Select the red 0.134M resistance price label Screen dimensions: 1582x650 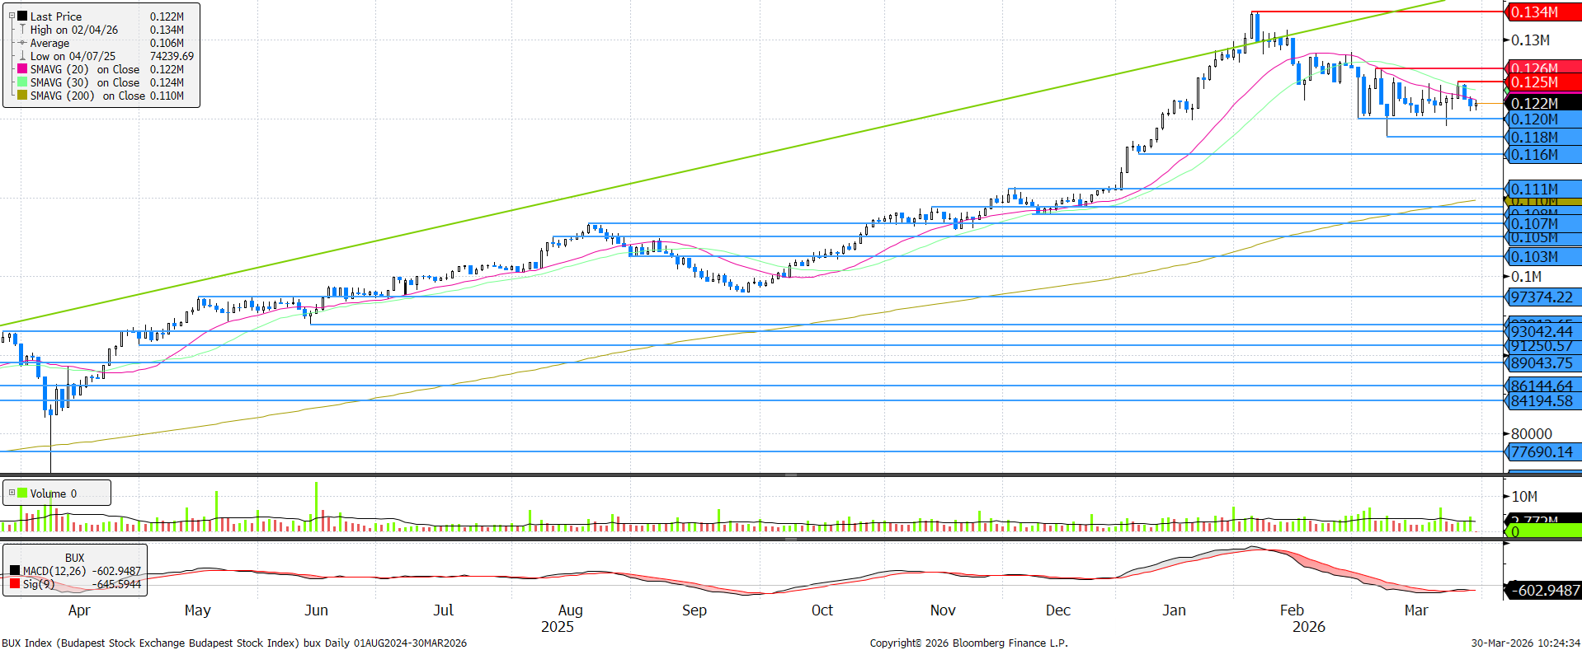click(x=1542, y=12)
